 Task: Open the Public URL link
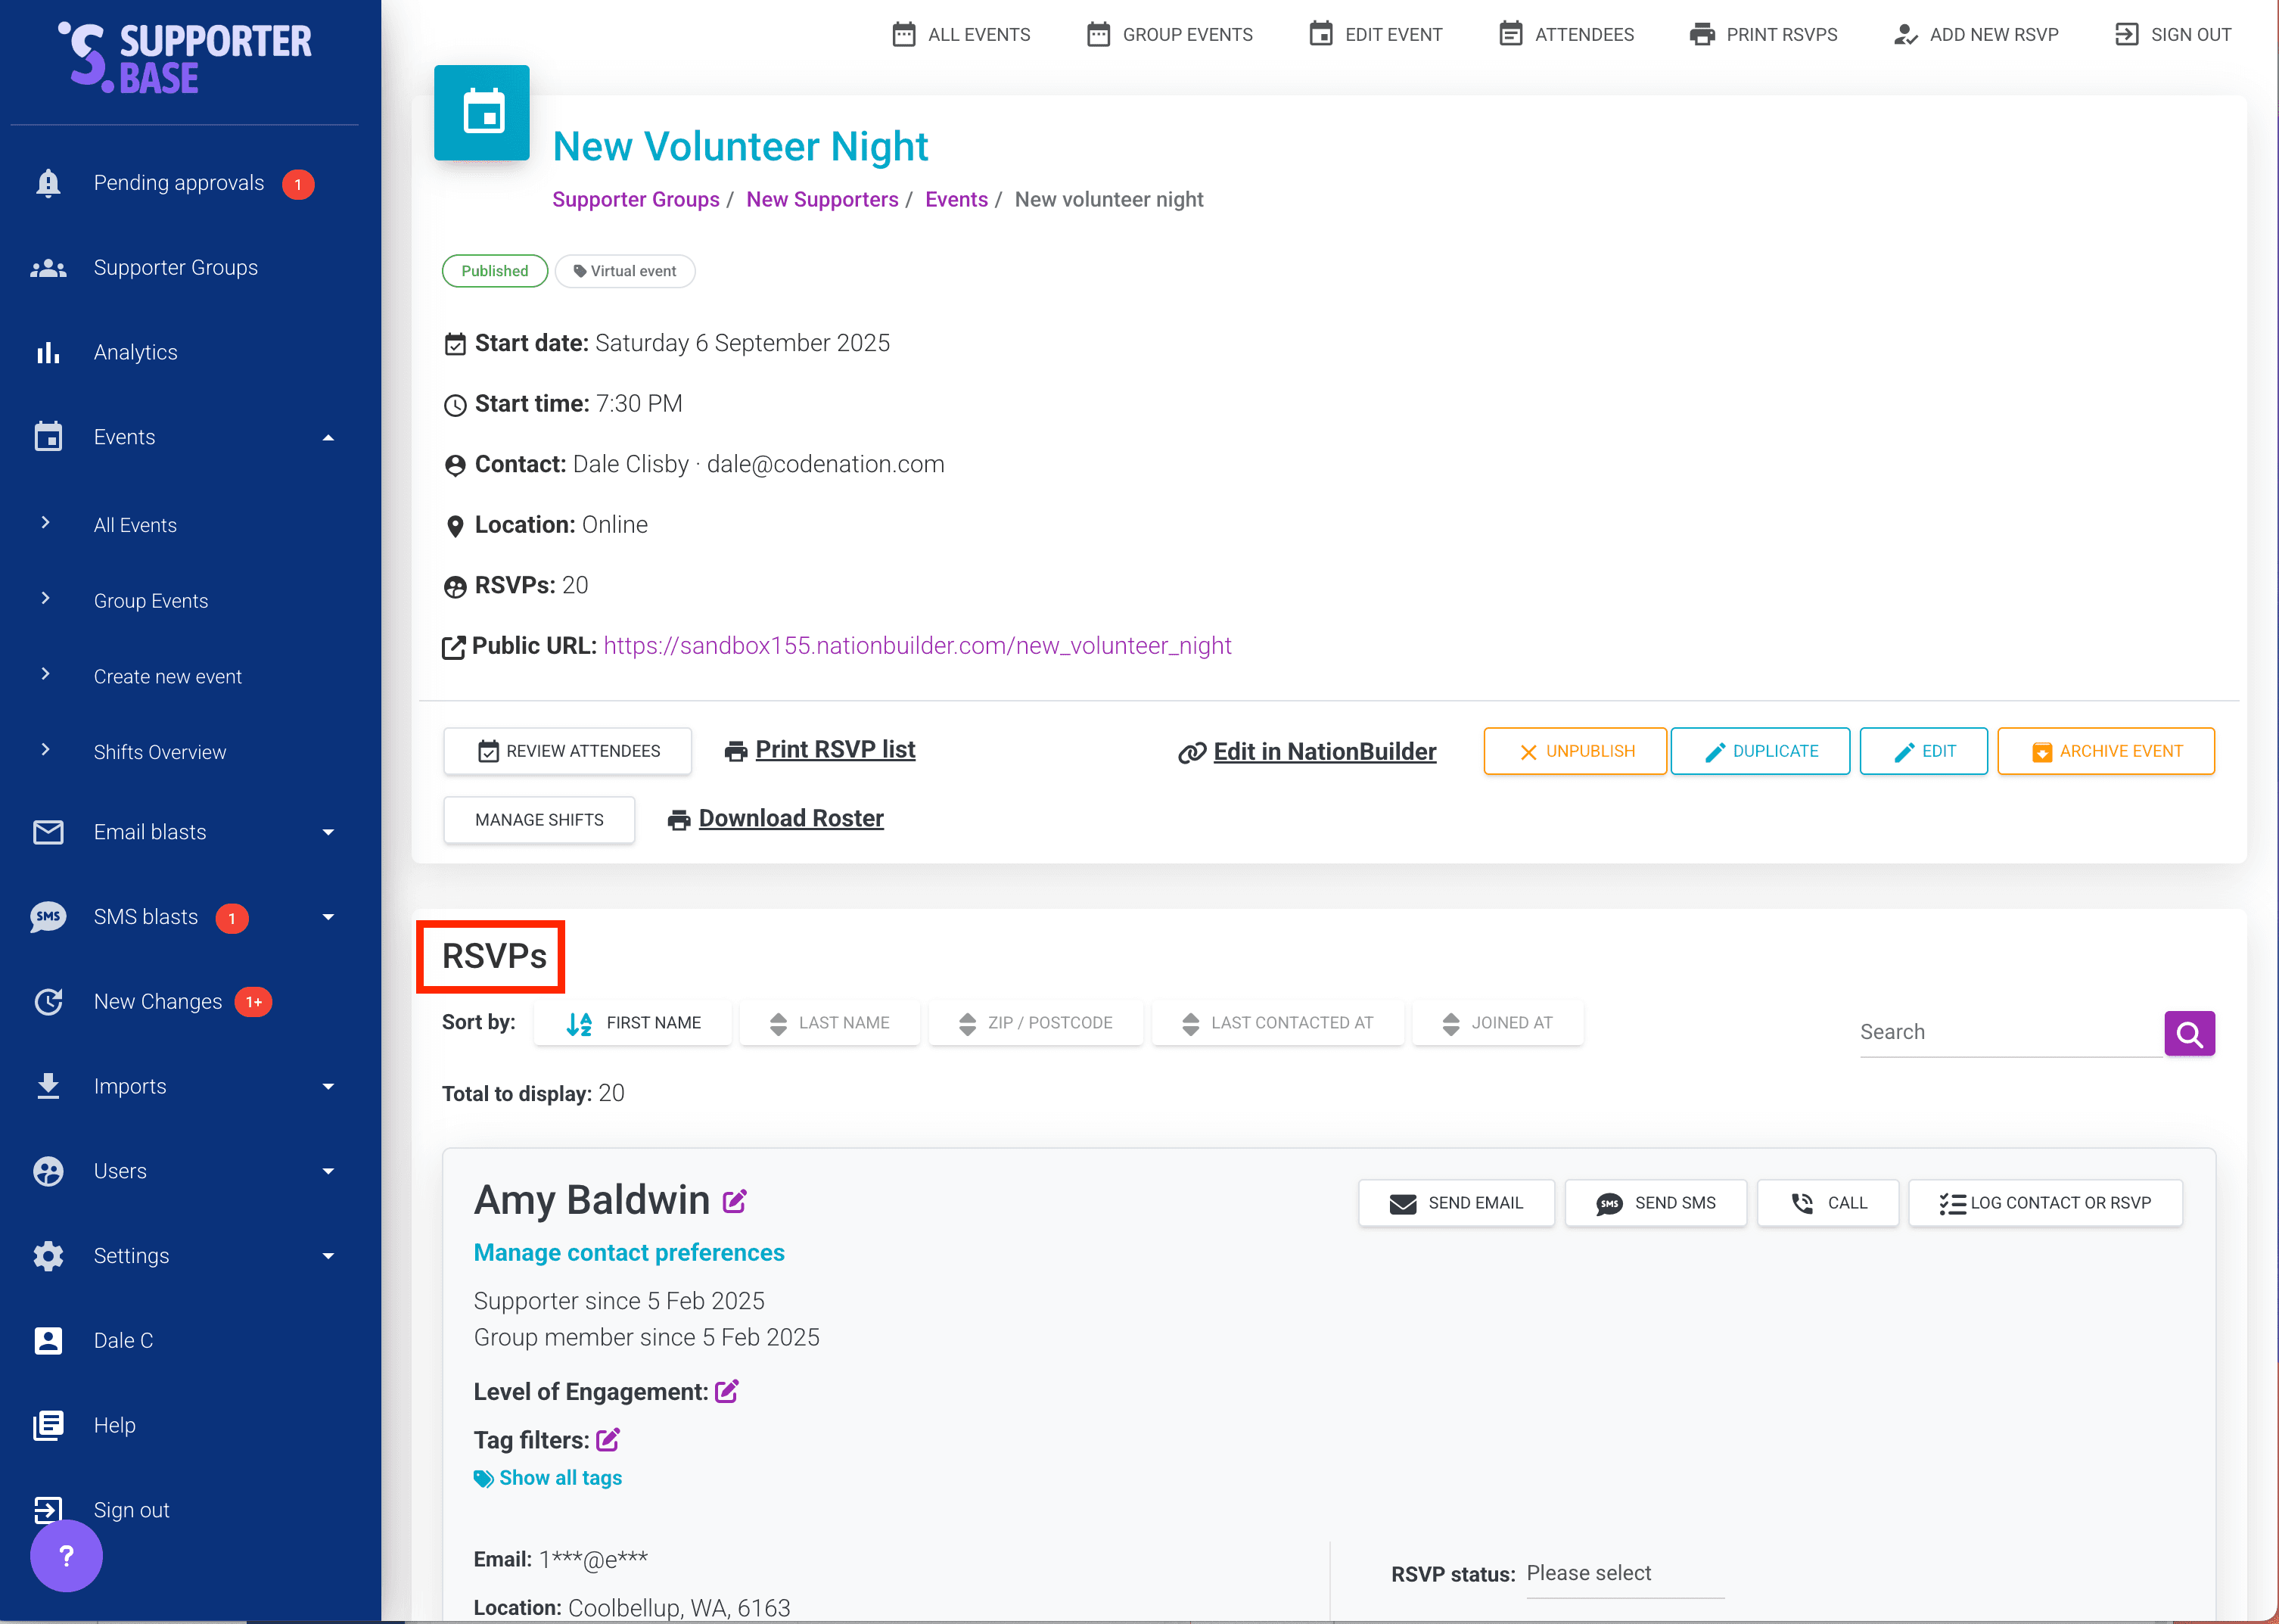coord(916,646)
